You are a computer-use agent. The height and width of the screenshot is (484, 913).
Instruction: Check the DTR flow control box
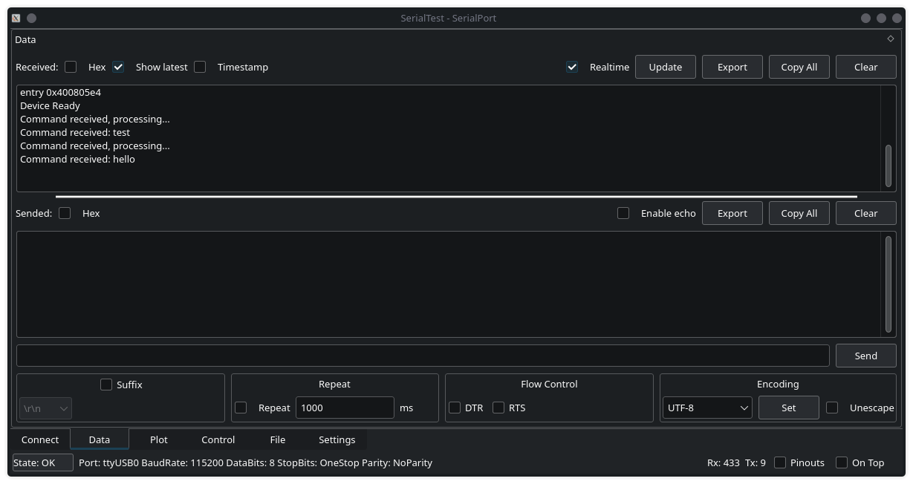(x=455, y=408)
